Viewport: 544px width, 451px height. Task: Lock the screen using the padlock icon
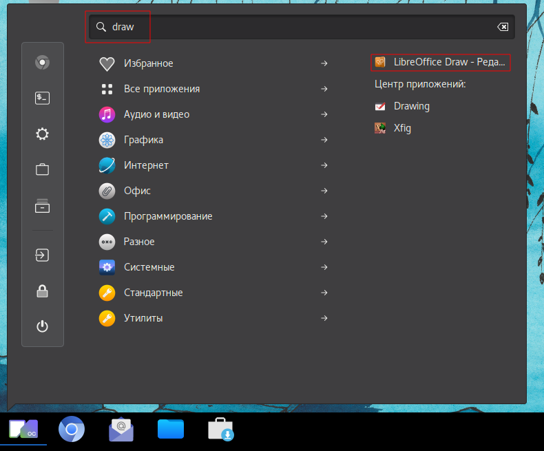42,291
